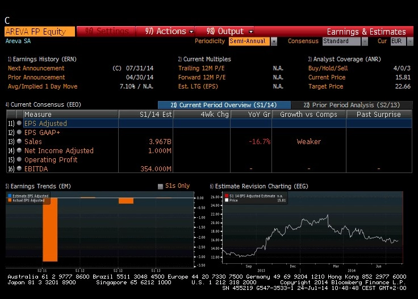This screenshot has width=418, height=299.
Task: Click the orange S2 12 EPS bar
Action: click(126, 201)
